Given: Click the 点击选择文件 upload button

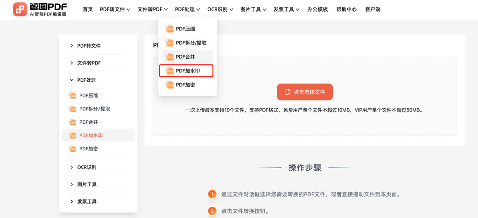Looking at the screenshot, I should (x=305, y=92).
